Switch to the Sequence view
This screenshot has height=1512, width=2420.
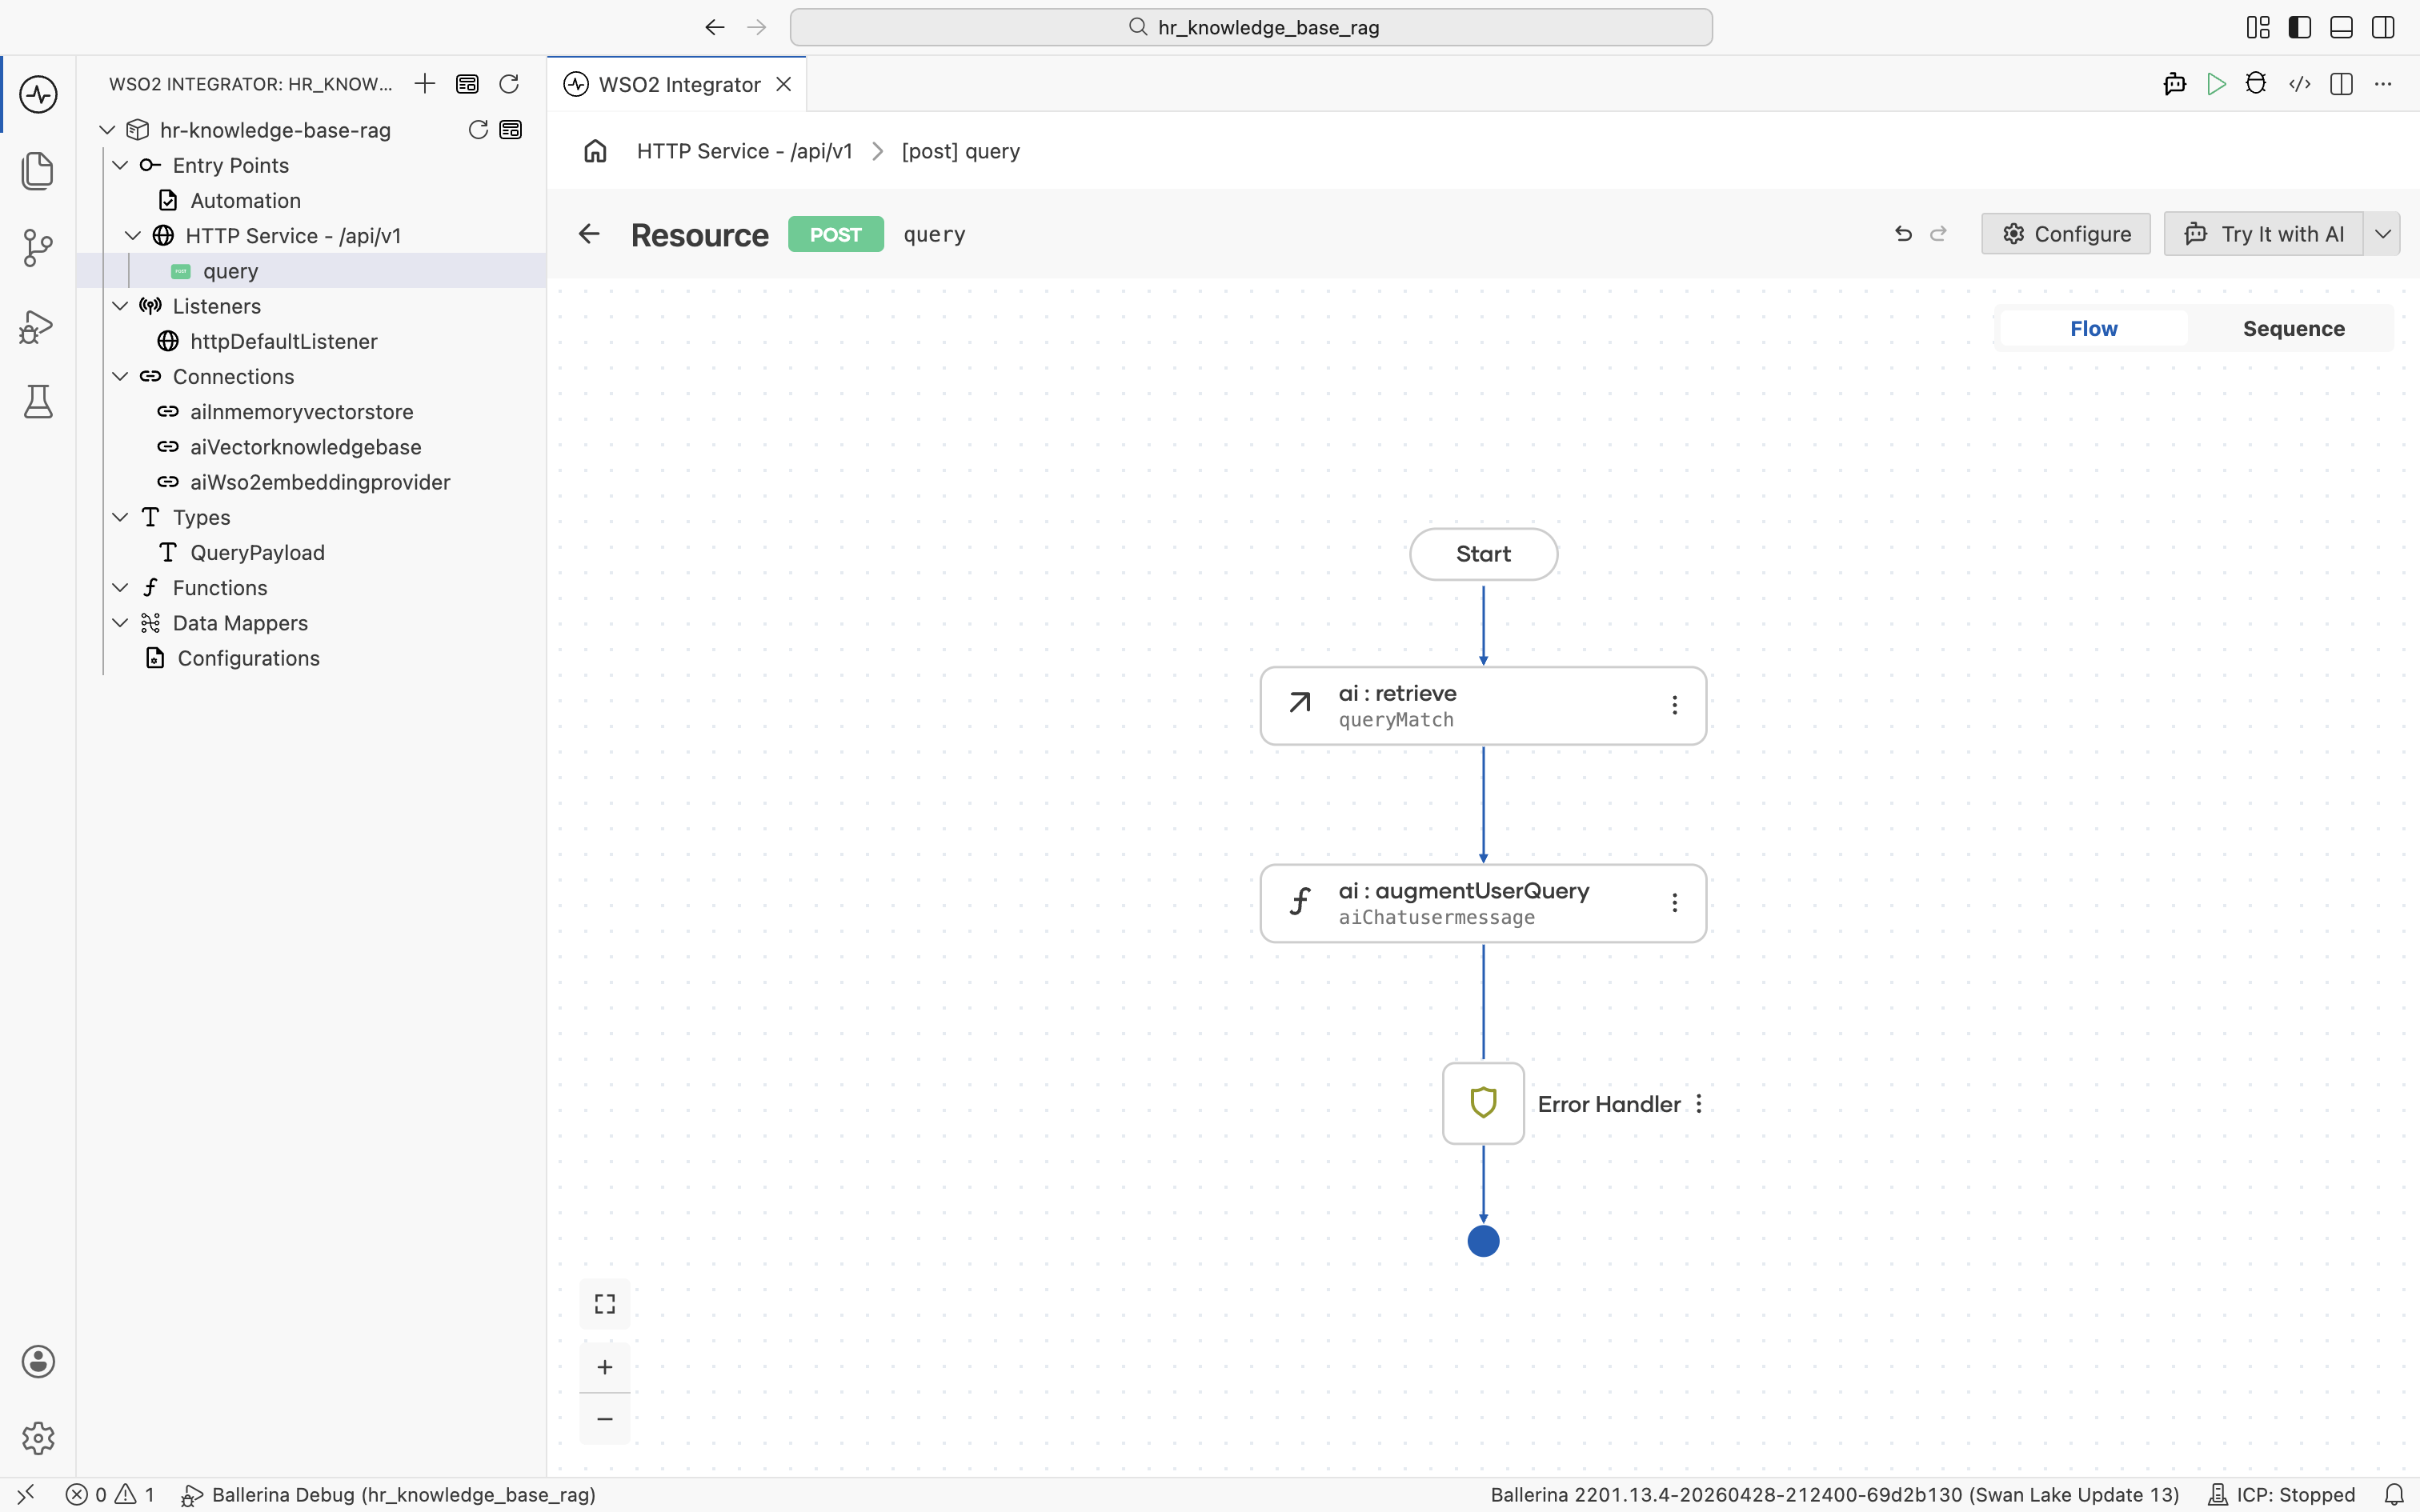tap(2293, 329)
